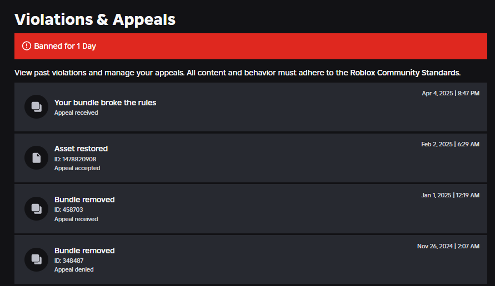
Task: Click the Jan 1, 2025 12:19 AM timestamp
Action: click(450, 195)
